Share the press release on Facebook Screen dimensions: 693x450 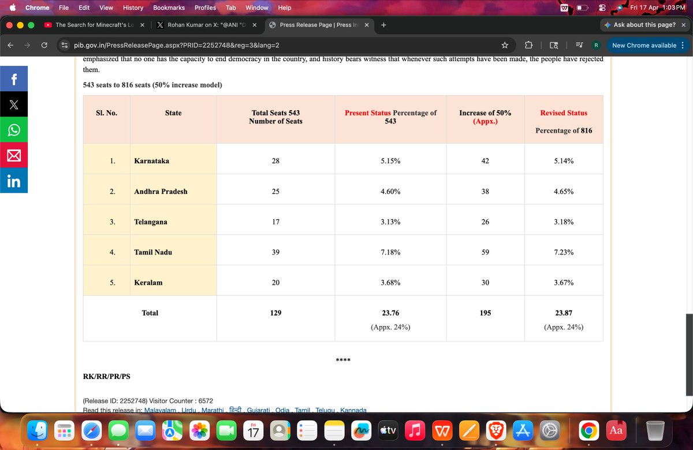coord(14,78)
